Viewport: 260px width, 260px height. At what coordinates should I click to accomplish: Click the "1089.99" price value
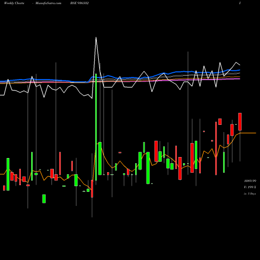pyautogui.click(x=250, y=181)
